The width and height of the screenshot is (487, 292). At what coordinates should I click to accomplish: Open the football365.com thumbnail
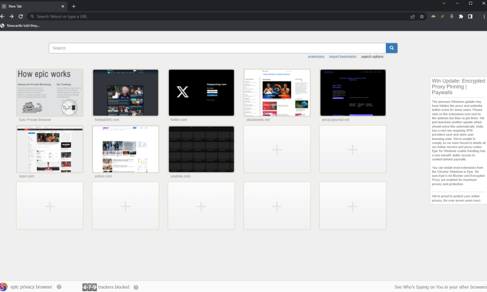pos(126,93)
